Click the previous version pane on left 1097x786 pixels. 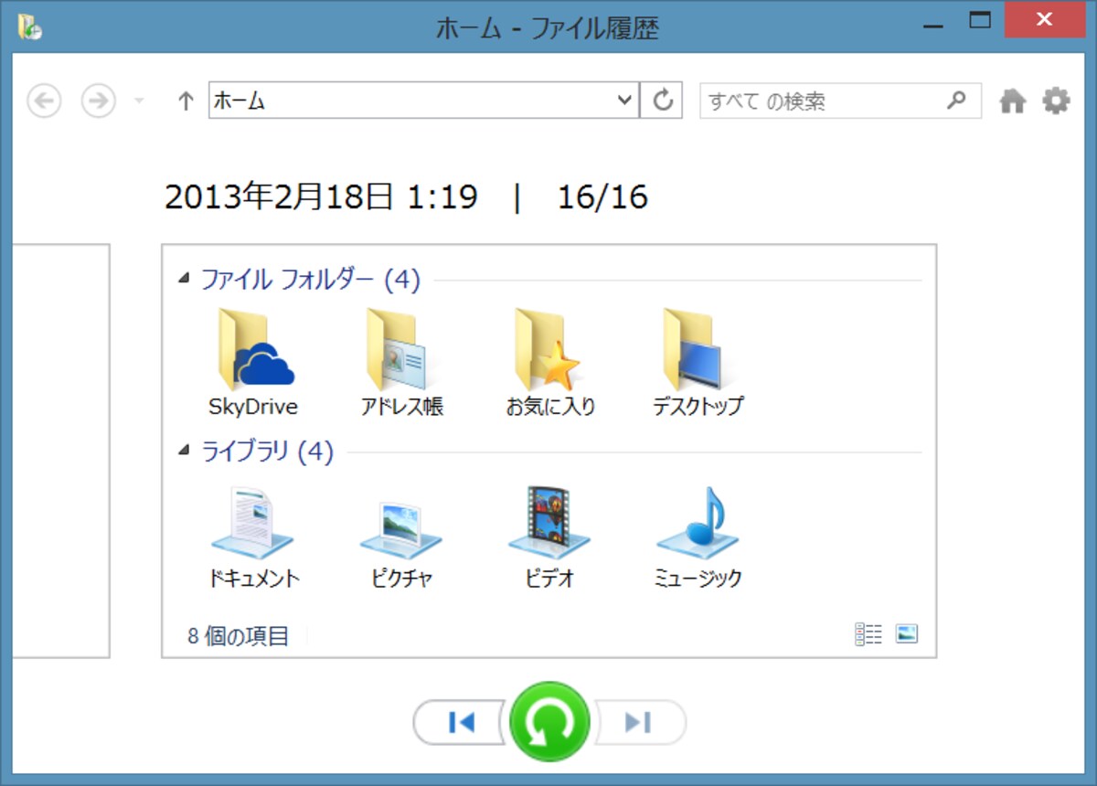pos(61,451)
